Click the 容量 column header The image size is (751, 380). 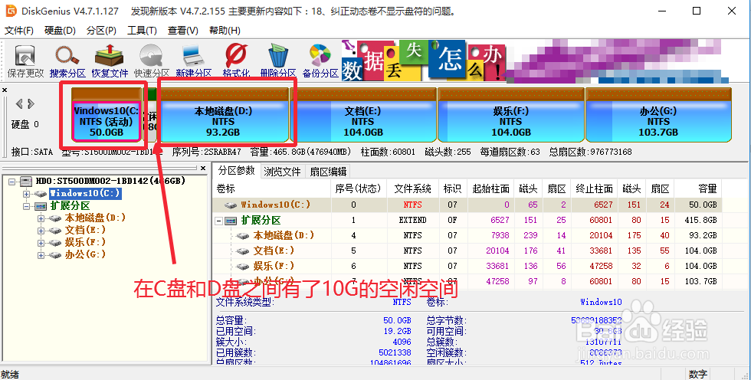pos(698,188)
